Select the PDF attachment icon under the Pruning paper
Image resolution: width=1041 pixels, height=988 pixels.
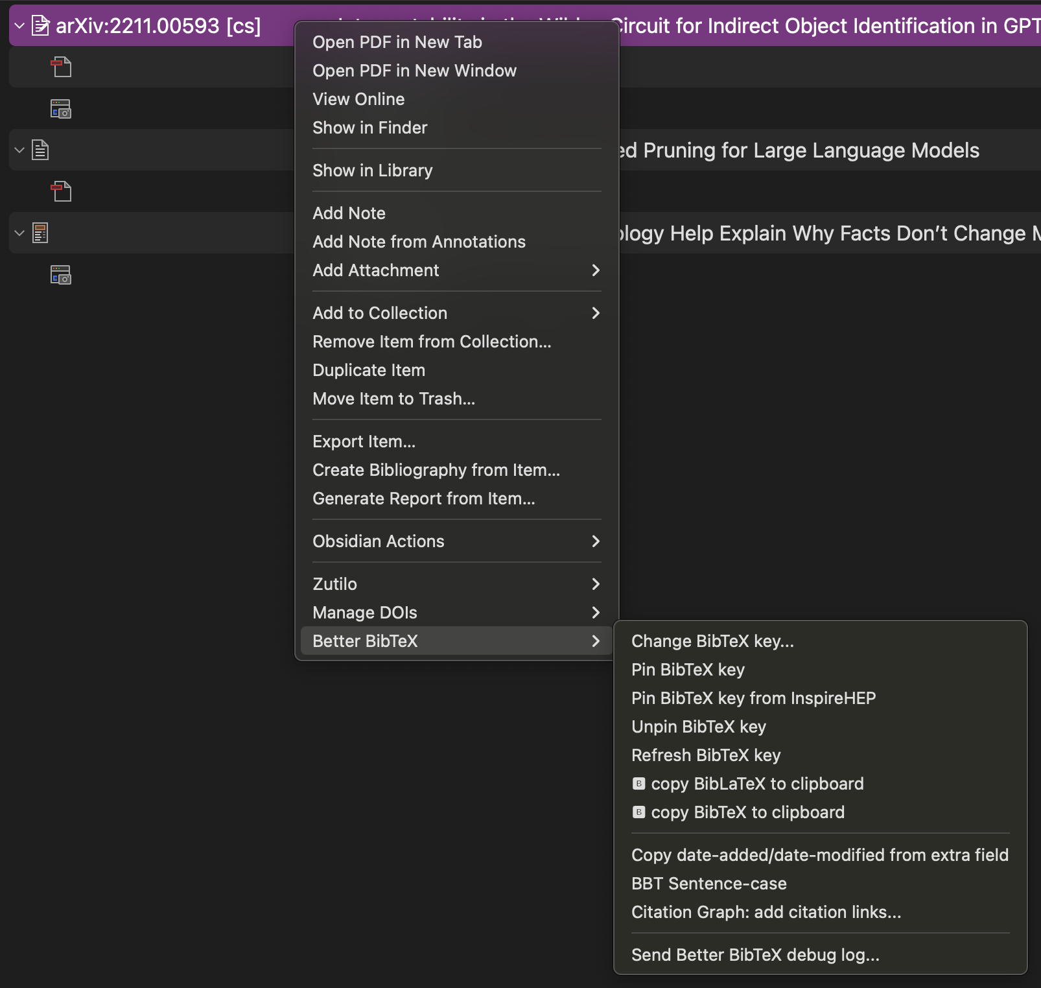tap(61, 191)
